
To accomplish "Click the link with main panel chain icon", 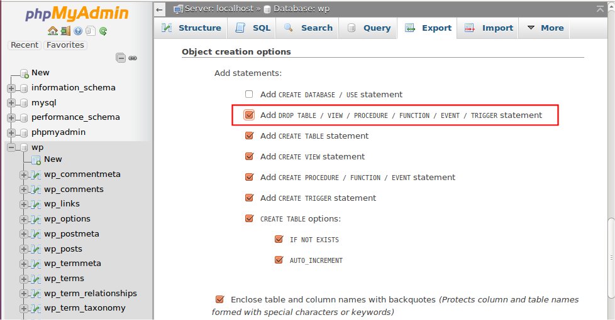I will (x=133, y=58).
